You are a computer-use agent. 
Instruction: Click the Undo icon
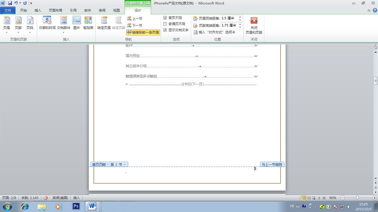pos(16,3)
